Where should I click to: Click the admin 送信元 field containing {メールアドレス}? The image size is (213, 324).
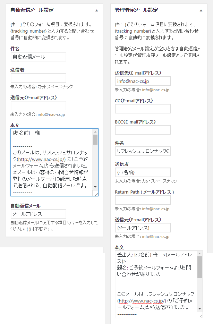(x=143, y=228)
